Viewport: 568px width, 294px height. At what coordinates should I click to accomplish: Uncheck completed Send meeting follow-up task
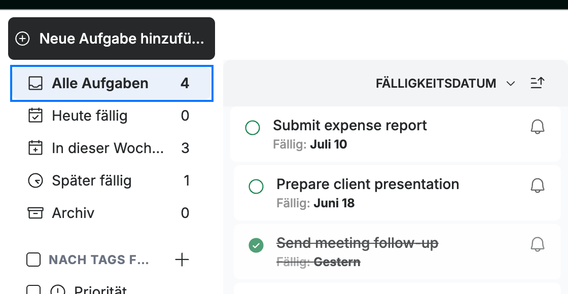point(256,245)
